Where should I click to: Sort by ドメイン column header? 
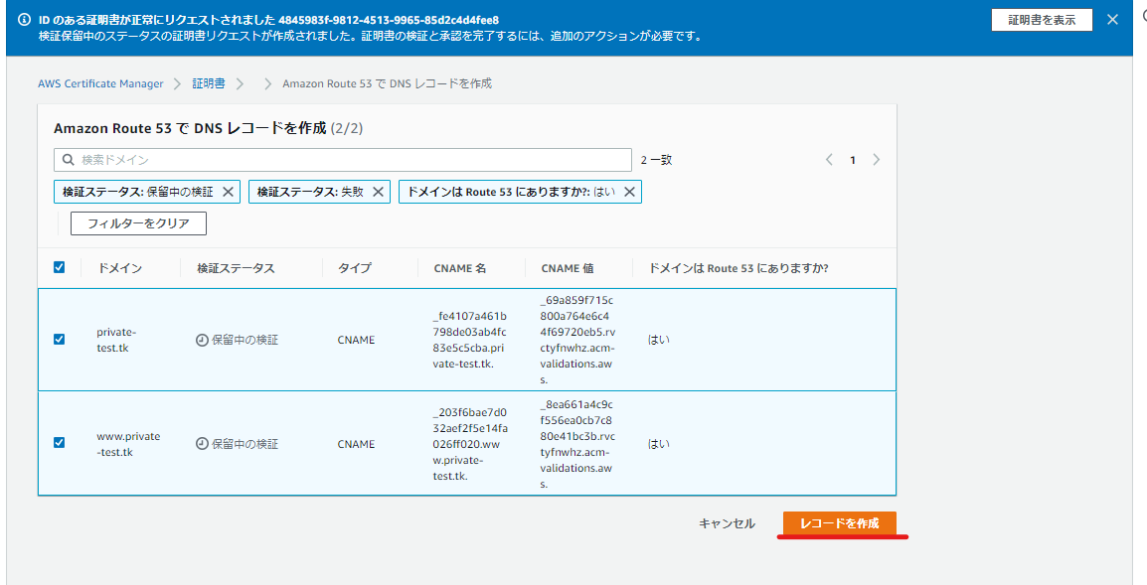coord(120,268)
